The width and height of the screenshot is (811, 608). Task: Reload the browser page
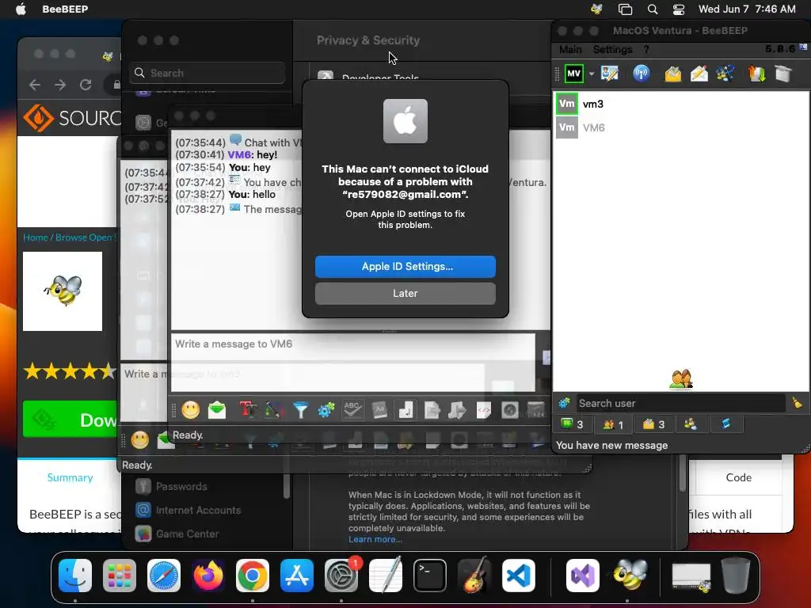pyautogui.click(x=86, y=85)
